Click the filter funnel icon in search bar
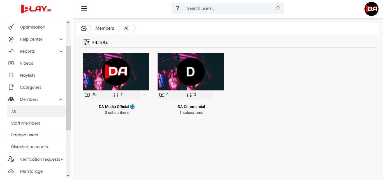 178,8
